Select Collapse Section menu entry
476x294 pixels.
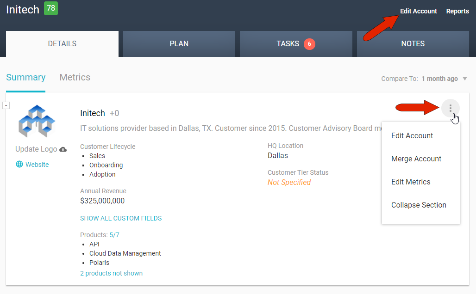[419, 205]
